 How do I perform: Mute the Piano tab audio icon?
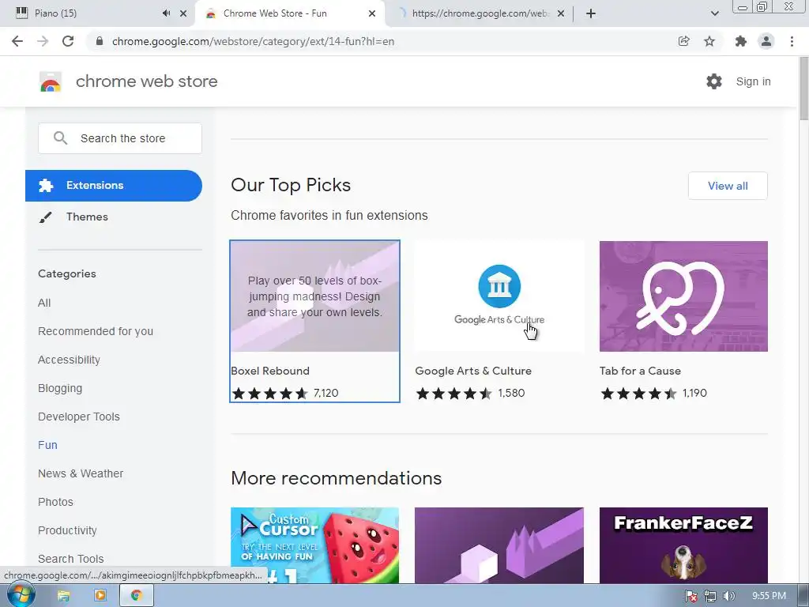tap(166, 13)
